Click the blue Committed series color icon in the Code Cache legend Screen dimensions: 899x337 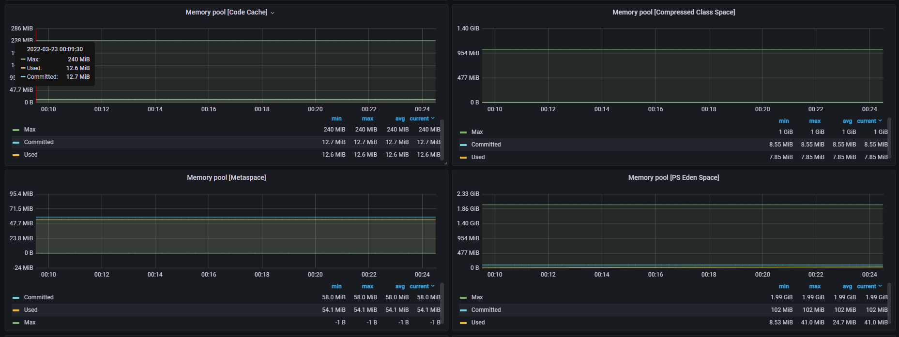[x=16, y=143]
